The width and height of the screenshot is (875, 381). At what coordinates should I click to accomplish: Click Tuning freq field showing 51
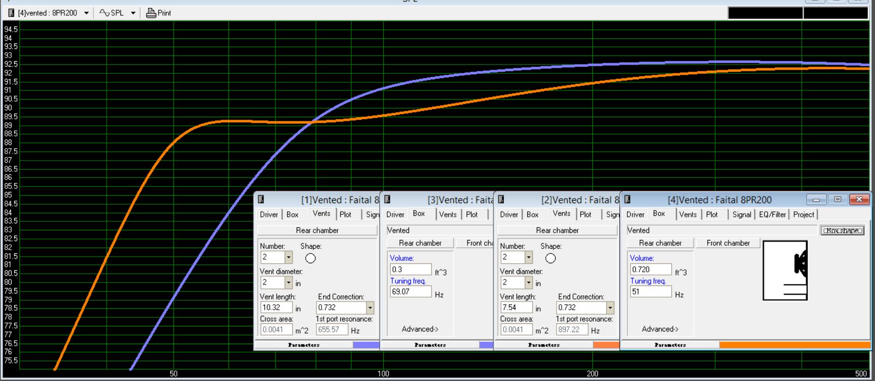651,292
